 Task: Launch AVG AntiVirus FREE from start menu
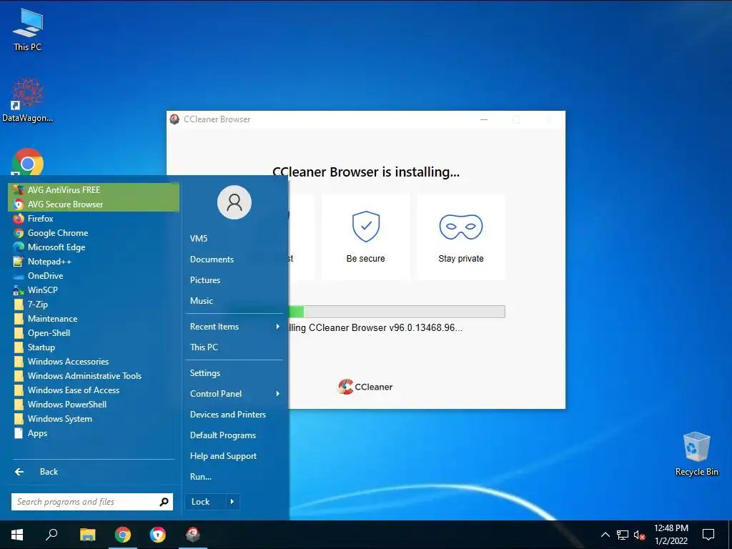pyautogui.click(x=94, y=190)
